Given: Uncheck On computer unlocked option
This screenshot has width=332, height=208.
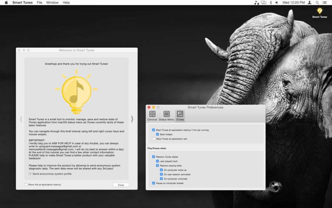Looking at the screenshot, I should tap(161, 179).
